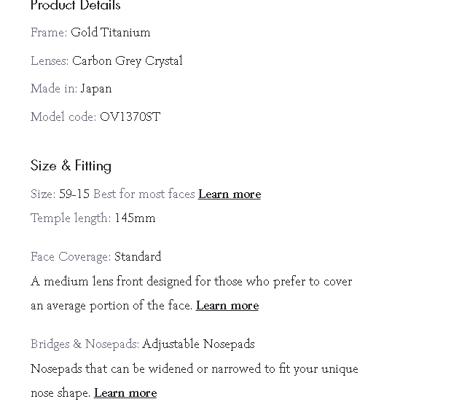Screen dimensions: 451x407
Task: Click the Made in: label
Action: pyautogui.click(x=54, y=89)
